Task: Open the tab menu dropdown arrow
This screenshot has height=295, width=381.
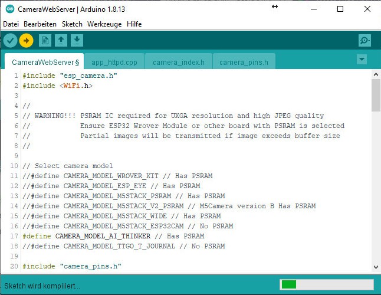Action: coord(362,59)
